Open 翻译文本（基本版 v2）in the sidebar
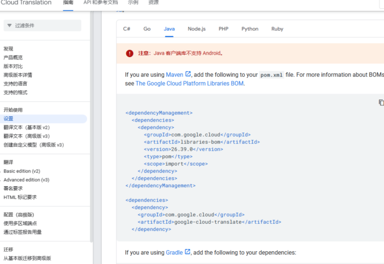 [27, 127]
